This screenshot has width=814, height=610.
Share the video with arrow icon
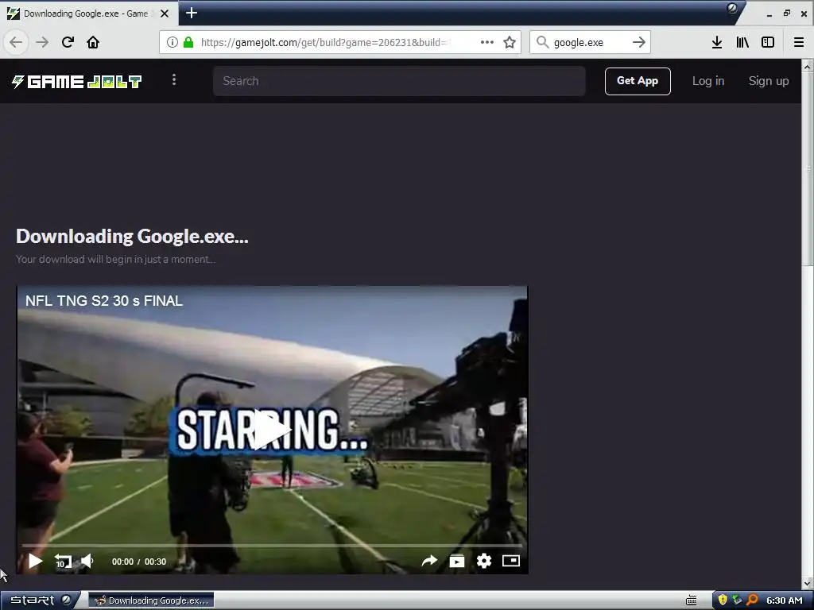tap(429, 561)
